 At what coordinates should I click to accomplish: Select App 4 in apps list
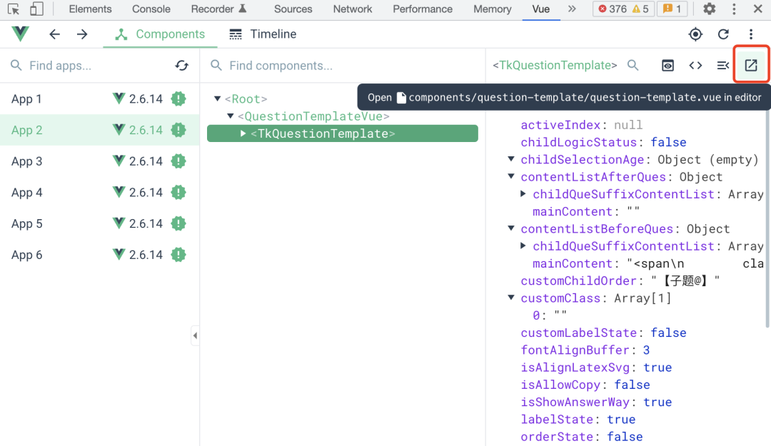(x=27, y=193)
